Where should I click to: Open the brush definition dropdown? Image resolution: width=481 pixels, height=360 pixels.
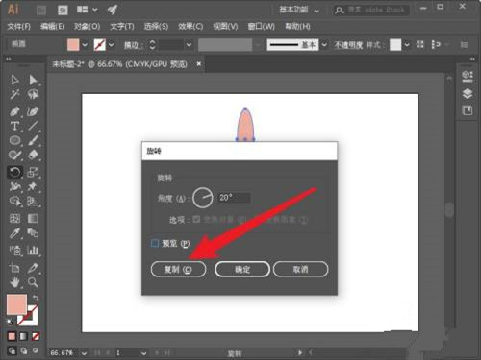tap(324, 45)
